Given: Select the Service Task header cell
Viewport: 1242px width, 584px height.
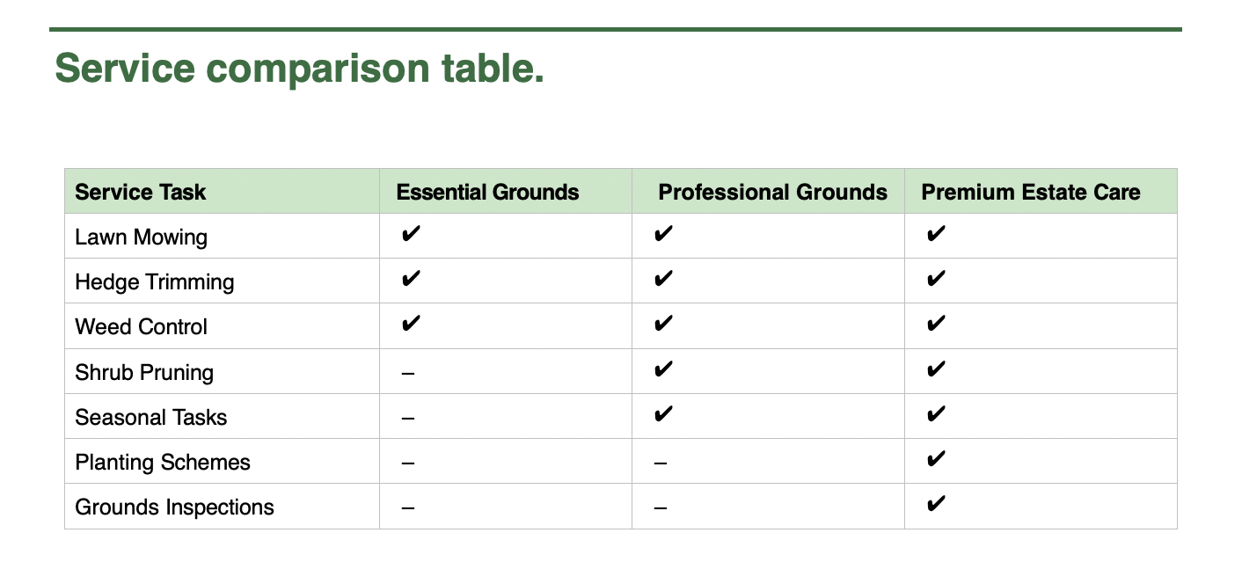Looking at the screenshot, I should pyautogui.click(x=141, y=192).
